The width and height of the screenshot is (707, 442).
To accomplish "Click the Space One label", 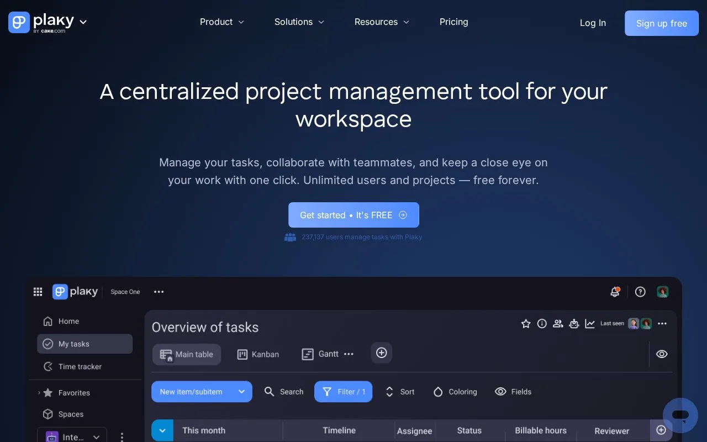I will (x=125, y=292).
